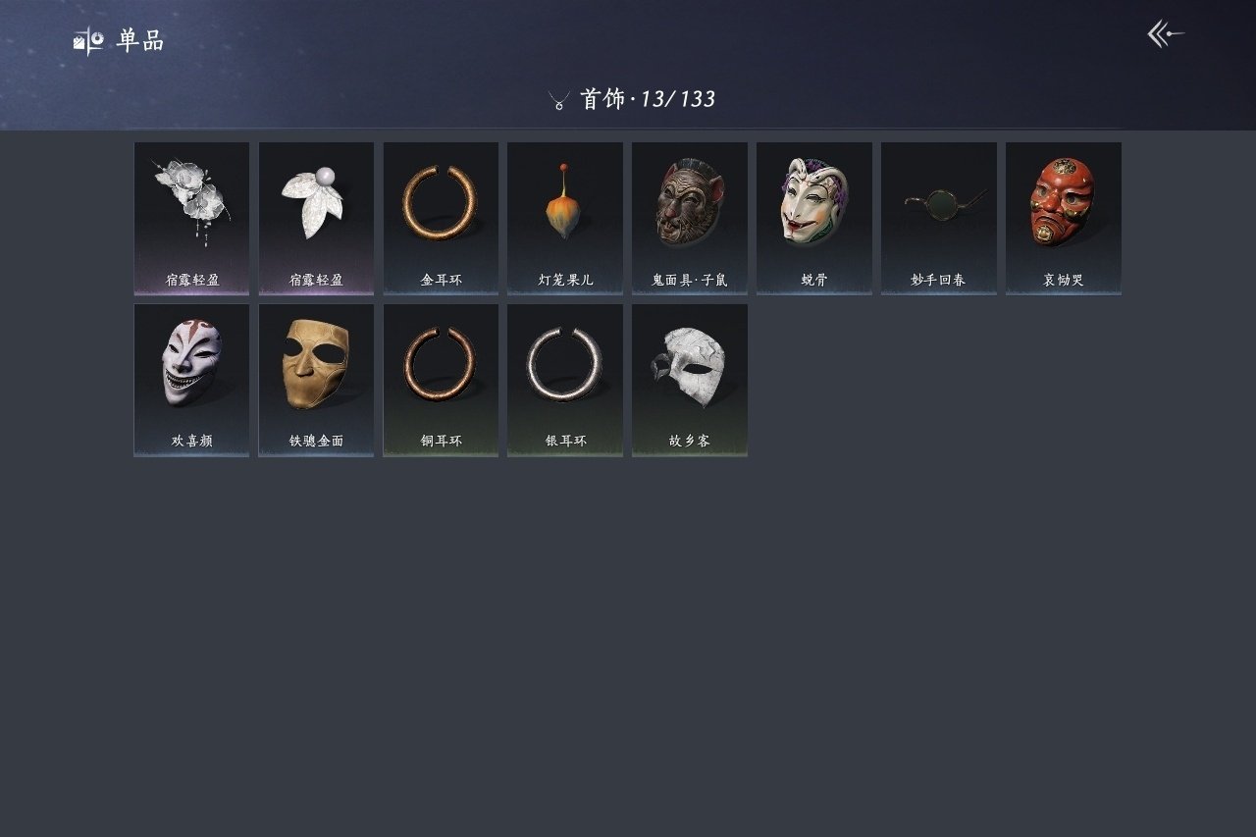Select the 金耳环 gold earring item
Image resolution: width=1256 pixels, height=837 pixels.
coord(441,218)
